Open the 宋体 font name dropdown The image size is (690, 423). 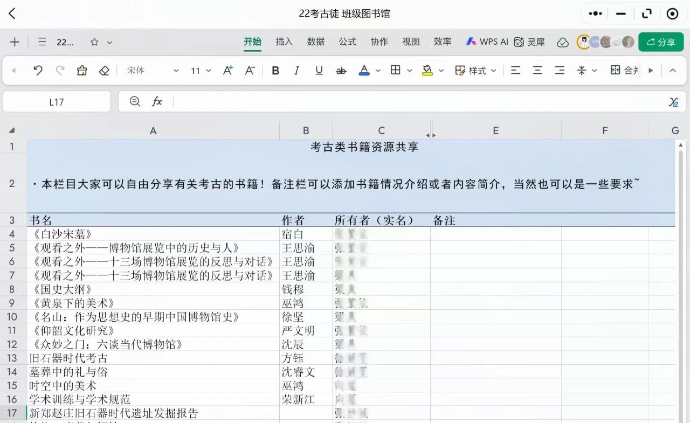[153, 71]
